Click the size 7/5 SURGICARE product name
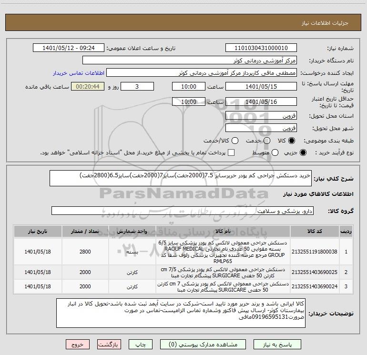 point(223,273)
